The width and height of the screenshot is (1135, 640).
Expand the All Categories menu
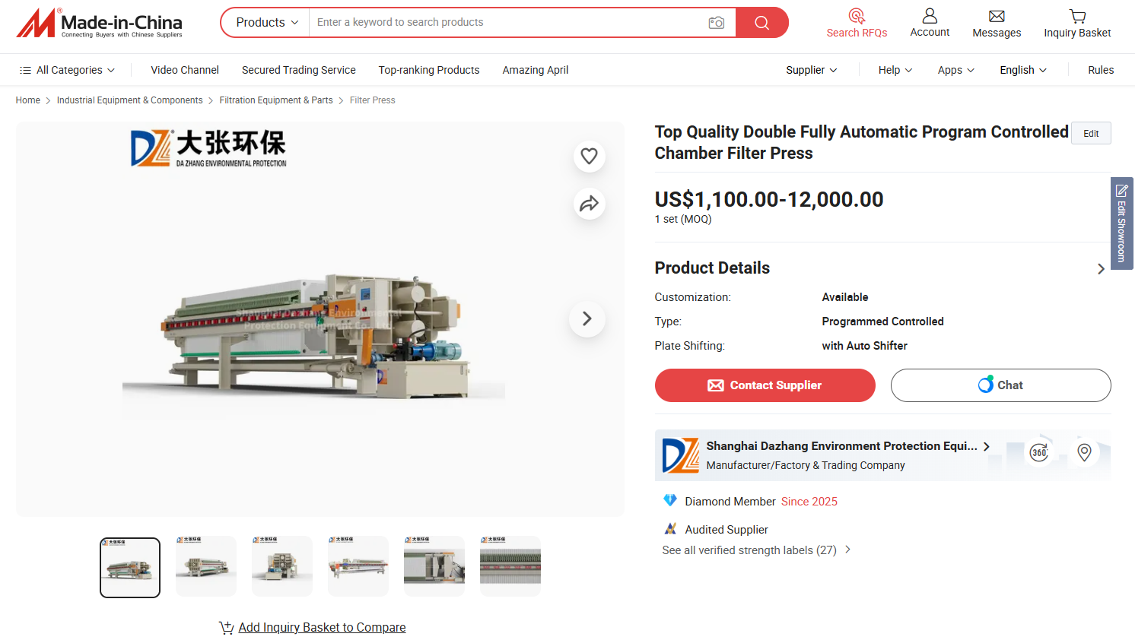point(68,70)
